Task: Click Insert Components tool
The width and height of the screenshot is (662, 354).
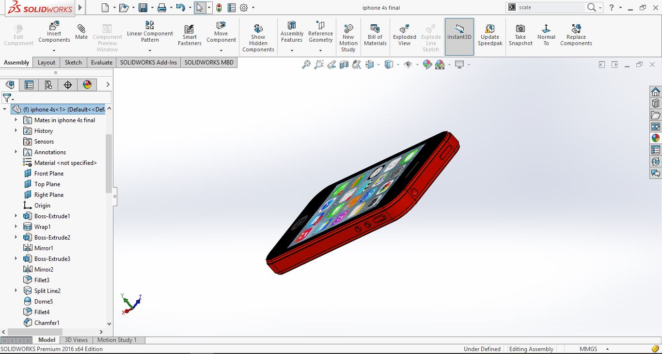Action: click(x=54, y=32)
